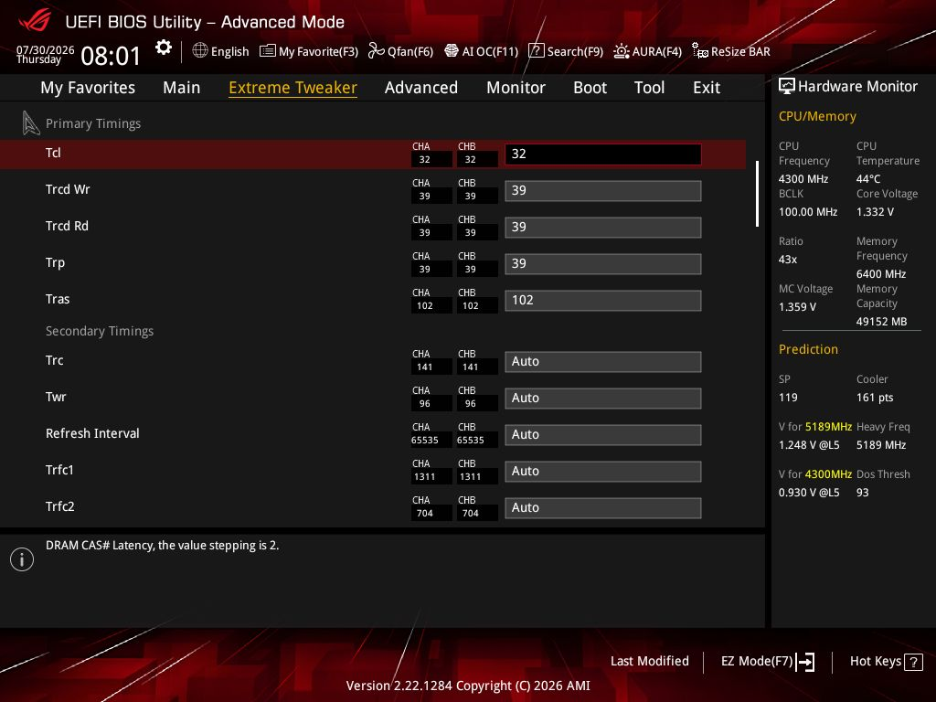Open settings via gear icon
This screenshot has height=702, width=936.
163,48
